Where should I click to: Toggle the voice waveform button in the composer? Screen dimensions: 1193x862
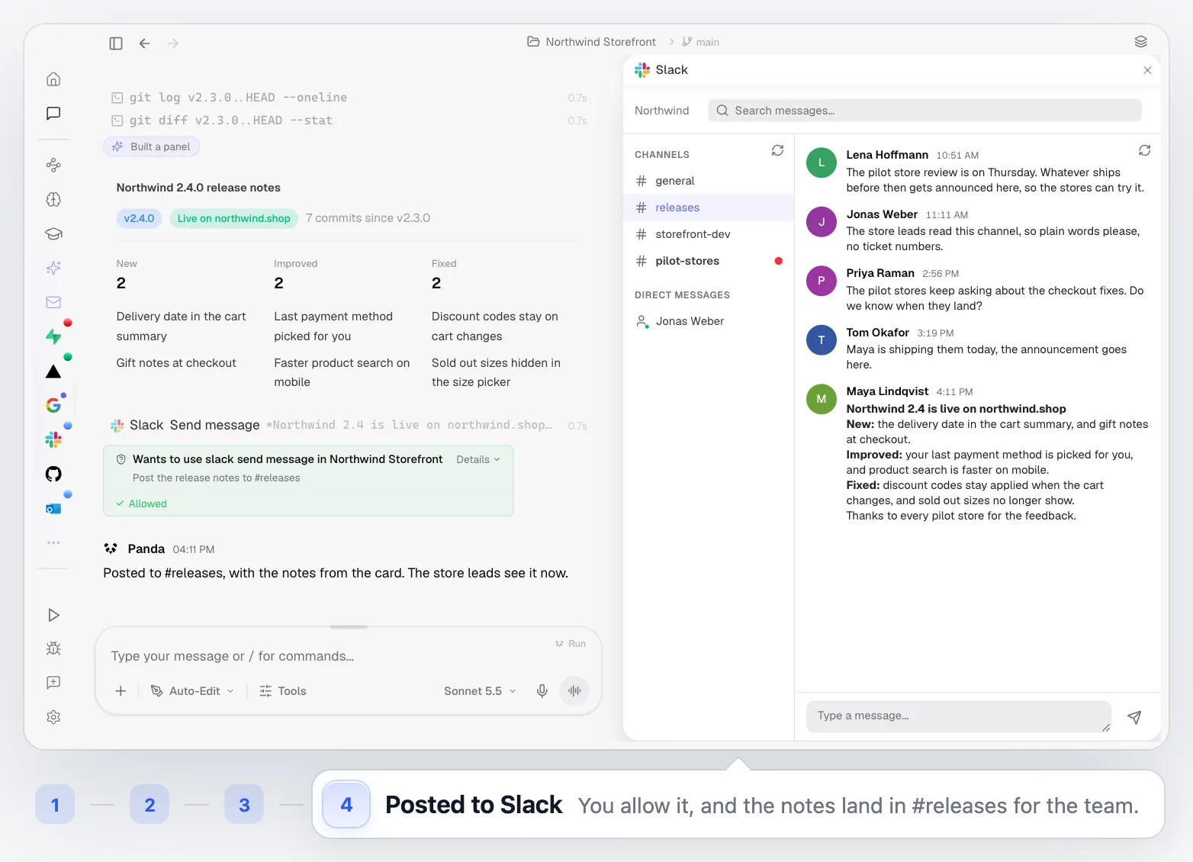[x=574, y=691]
